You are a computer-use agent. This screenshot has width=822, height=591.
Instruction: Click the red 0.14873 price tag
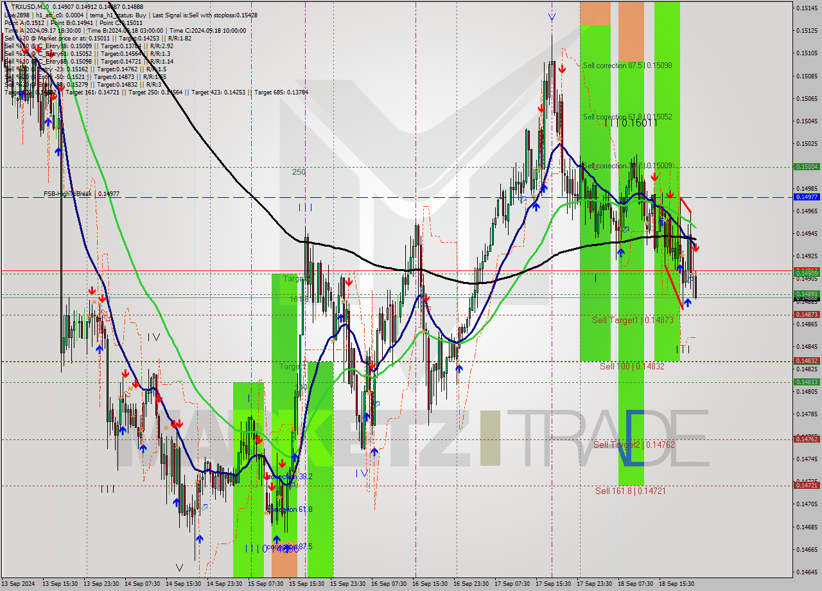(807, 315)
